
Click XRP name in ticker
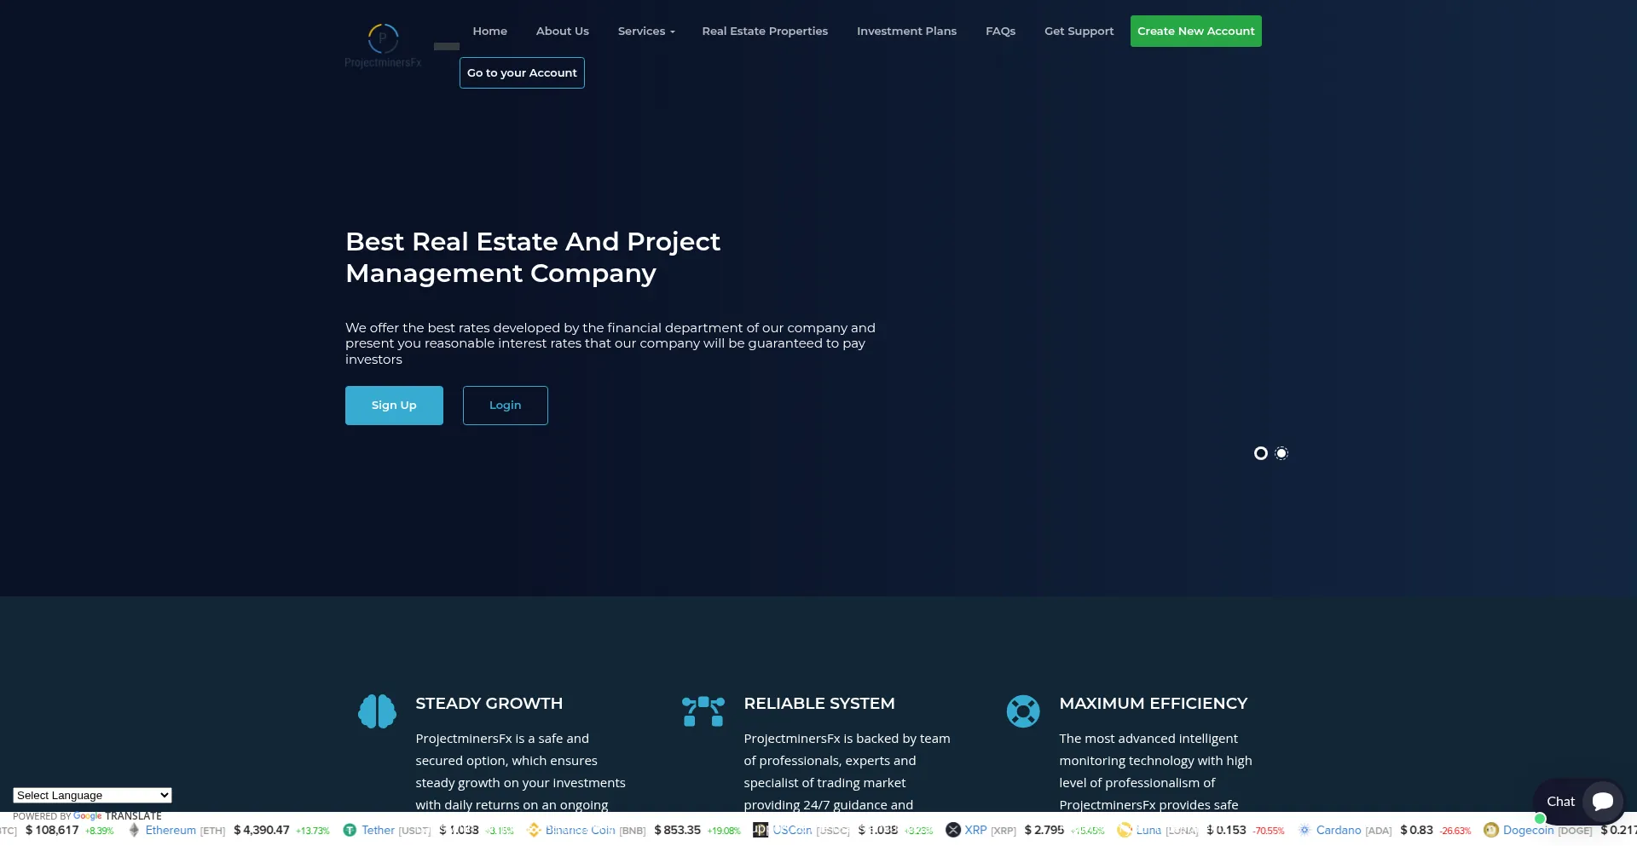(975, 830)
